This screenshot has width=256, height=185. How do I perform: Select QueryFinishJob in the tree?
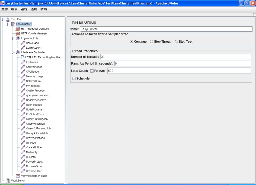[x=35, y=124]
